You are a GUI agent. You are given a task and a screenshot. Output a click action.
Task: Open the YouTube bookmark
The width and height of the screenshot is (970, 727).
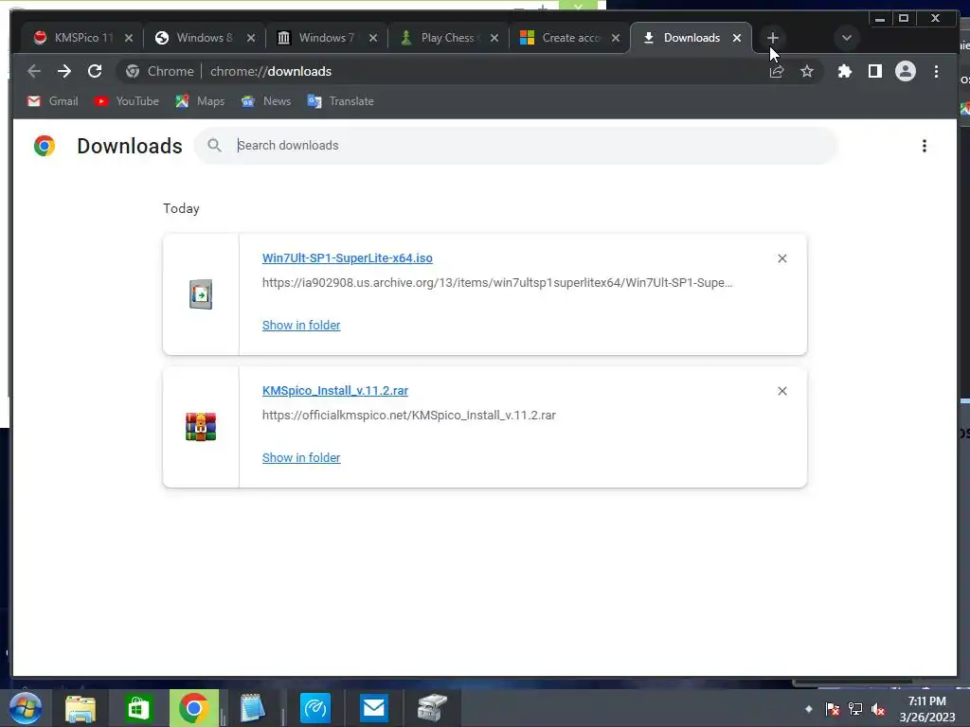coord(127,100)
